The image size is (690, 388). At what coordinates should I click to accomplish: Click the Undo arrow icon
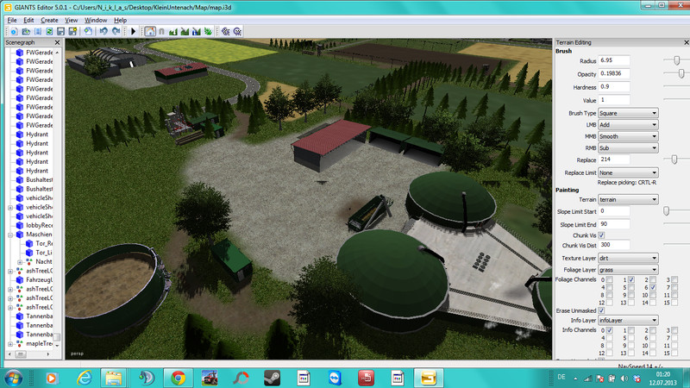pos(103,31)
